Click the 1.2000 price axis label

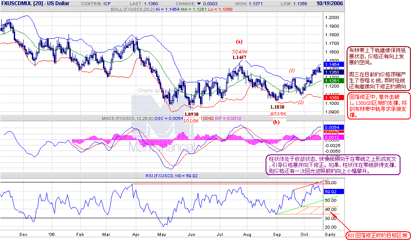click(332, 18)
